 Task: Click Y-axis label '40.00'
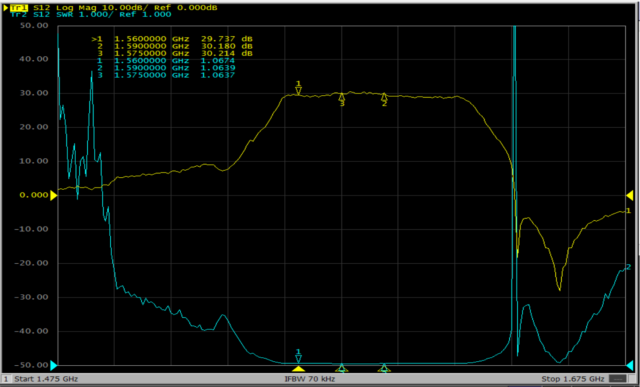(x=34, y=59)
